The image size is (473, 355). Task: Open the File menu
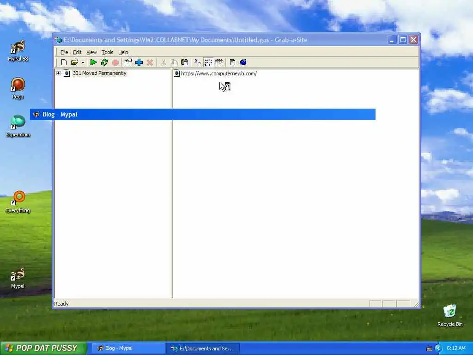pos(64,52)
